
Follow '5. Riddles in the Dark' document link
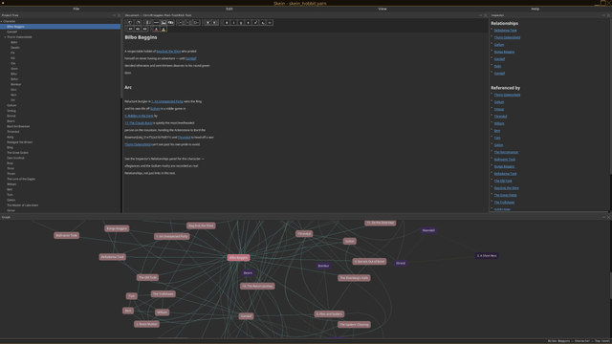[139, 116]
